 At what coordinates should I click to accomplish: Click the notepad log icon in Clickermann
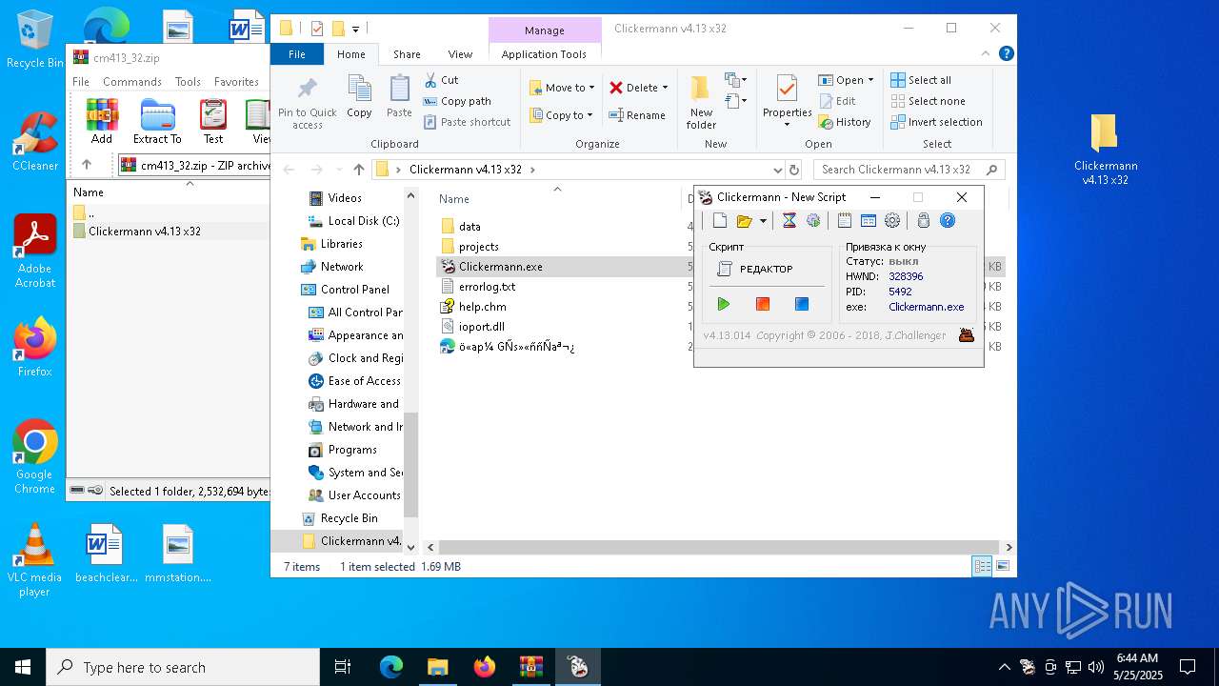pyautogui.click(x=845, y=221)
